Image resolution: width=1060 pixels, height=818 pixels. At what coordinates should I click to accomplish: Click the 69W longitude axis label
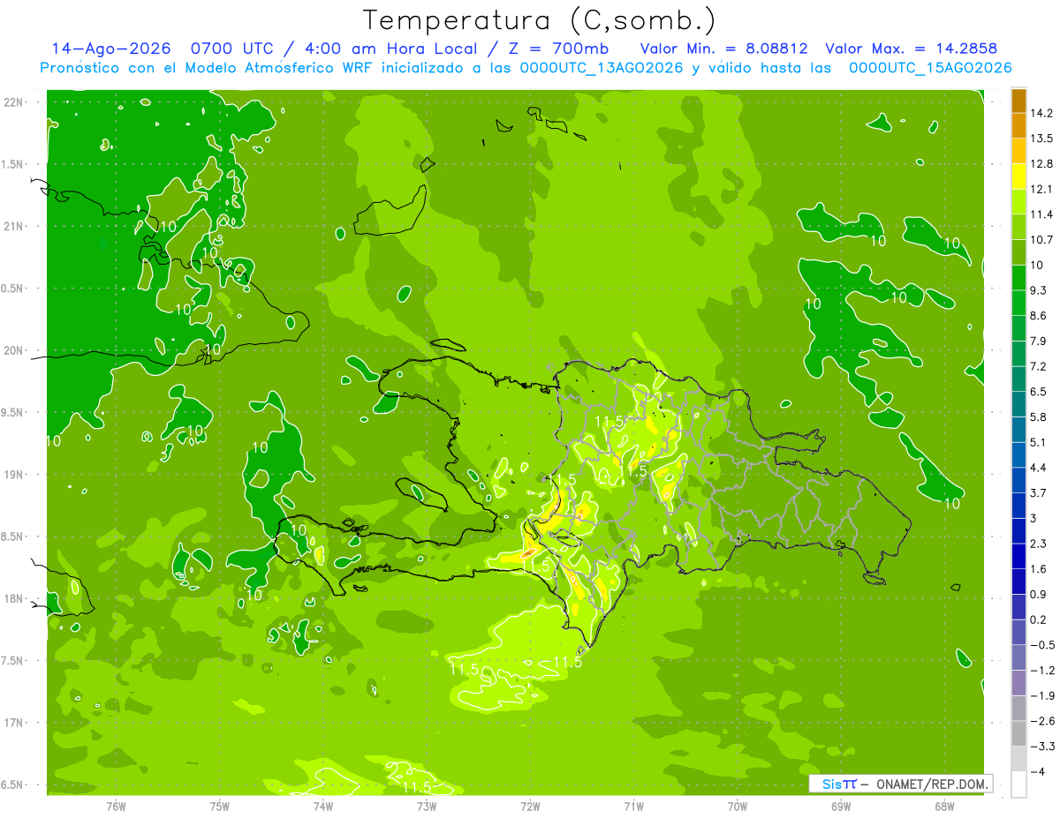tap(840, 807)
